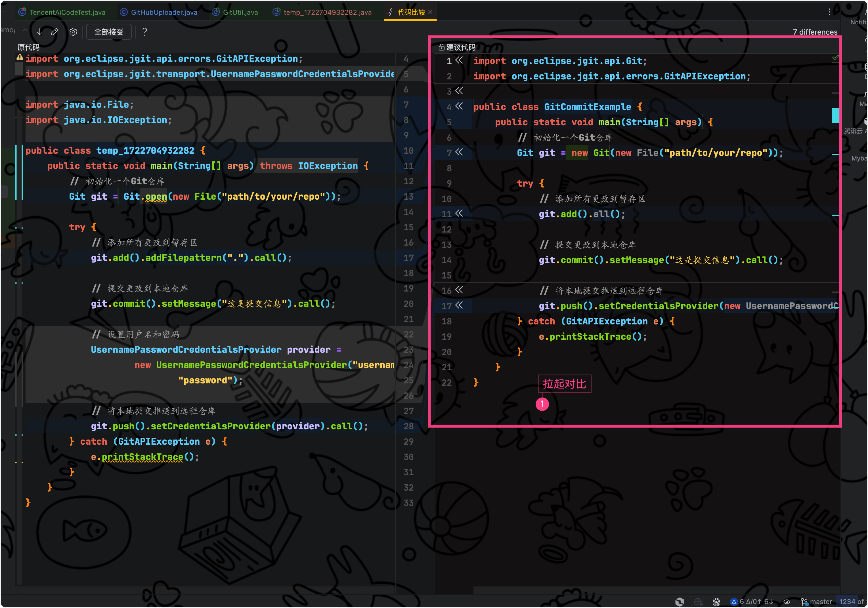This screenshot has height=608, width=868.
Task: Click 'catch (GitAPIException e)' in suggested code
Action: click(596, 321)
